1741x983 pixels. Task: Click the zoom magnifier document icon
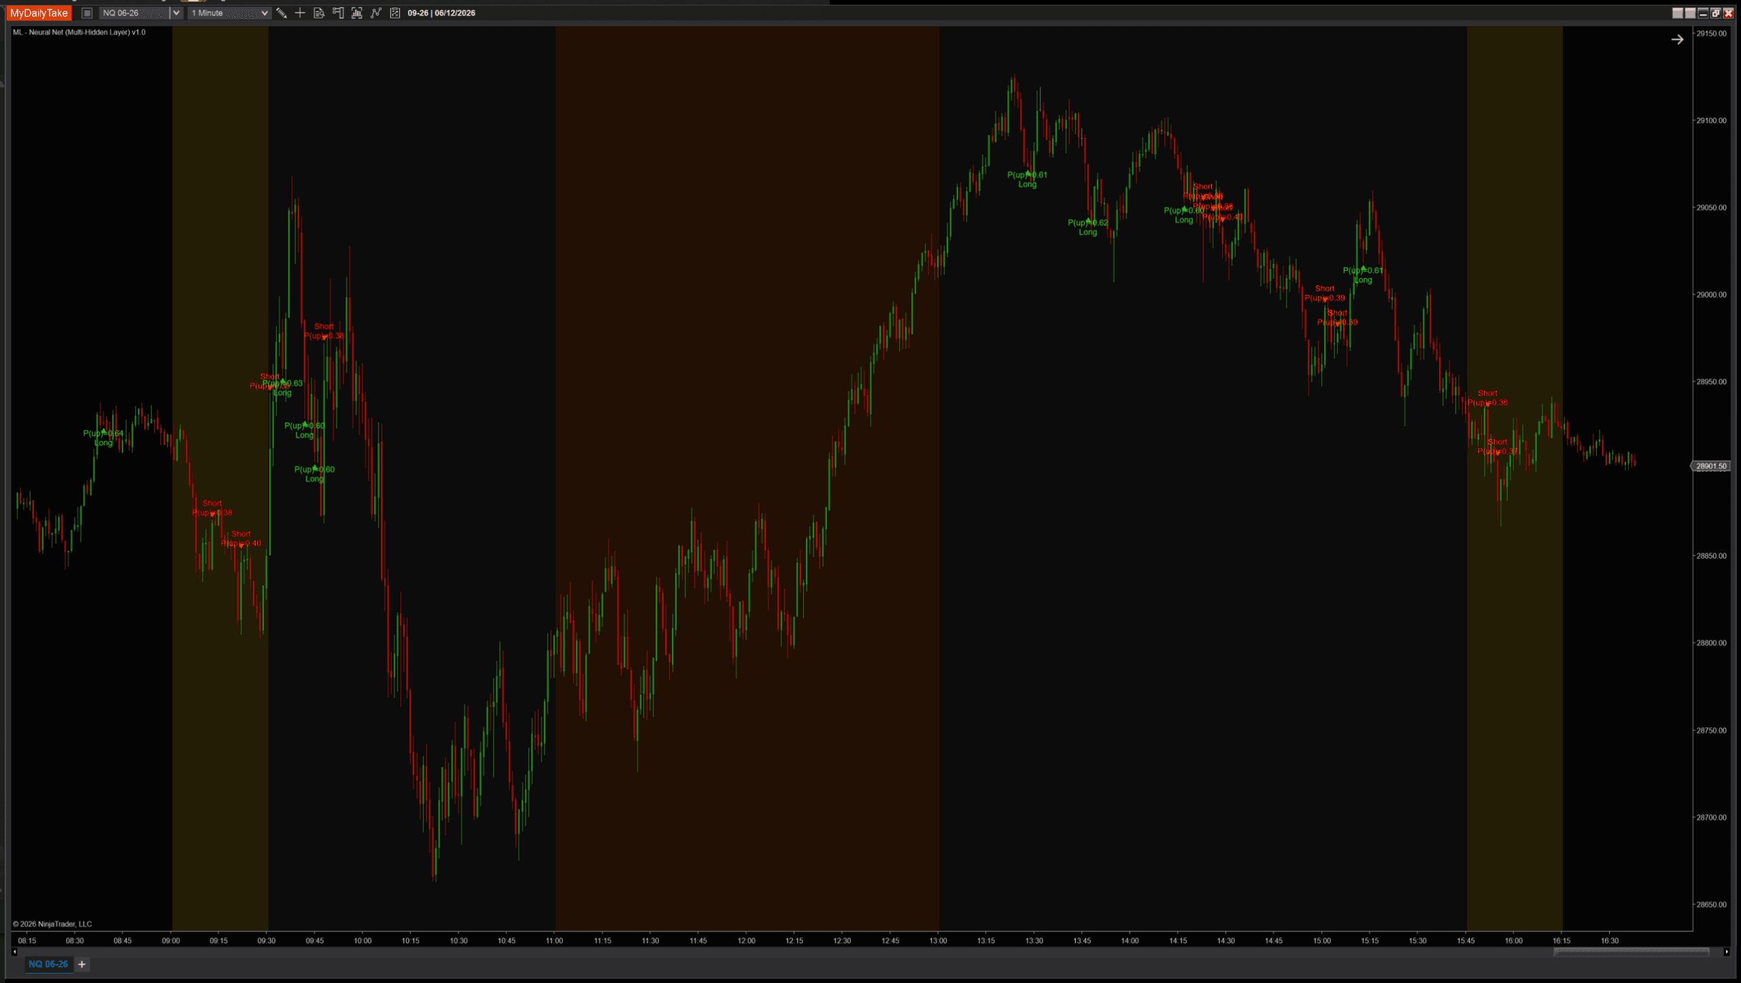point(319,13)
